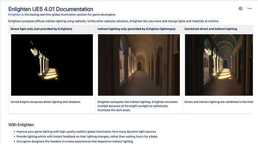Click the sentence 'is the leading real time global illumination'
The height and width of the screenshot is (144, 258).
(69, 15)
